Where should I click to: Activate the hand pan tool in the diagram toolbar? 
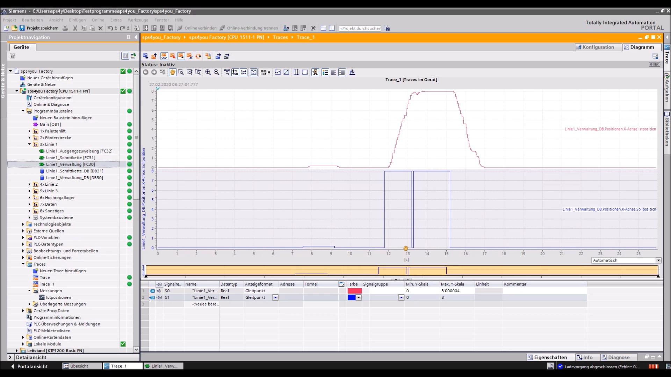coord(172,72)
